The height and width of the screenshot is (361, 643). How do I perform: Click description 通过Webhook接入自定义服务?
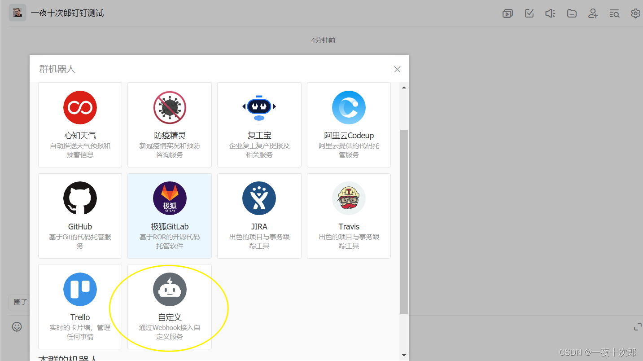pos(170,332)
